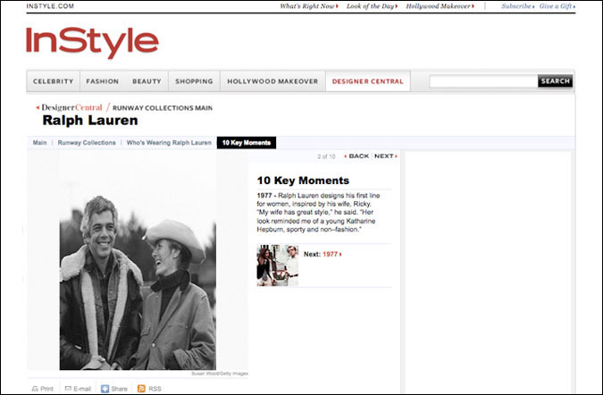603x395 pixels.
Task: Click the Search button
Action: pyautogui.click(x=555, y=81)
